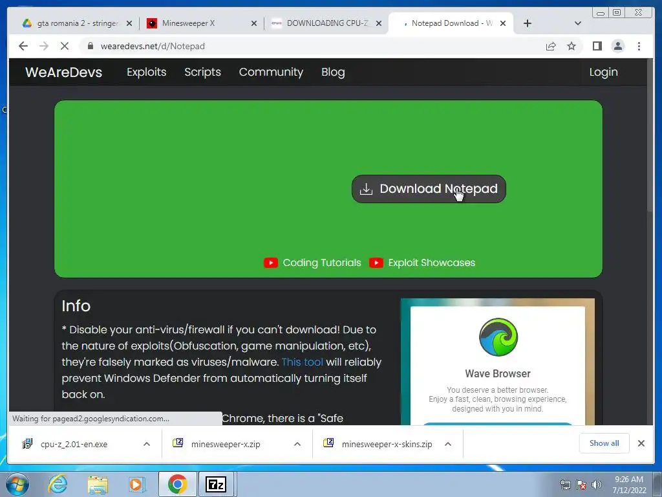Screen dimensions: 662x497
Task: Open the Exploit Showcases YouTube link
Action: (x=431, y=263)
